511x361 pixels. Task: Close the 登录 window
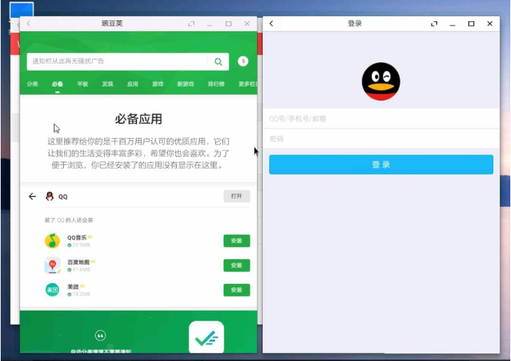click(490, 23)
